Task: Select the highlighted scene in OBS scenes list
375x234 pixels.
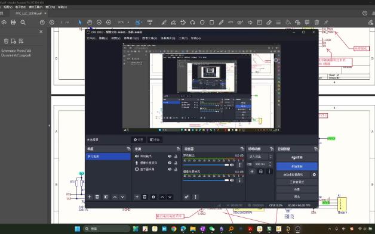Action: (x=108, y=157)
